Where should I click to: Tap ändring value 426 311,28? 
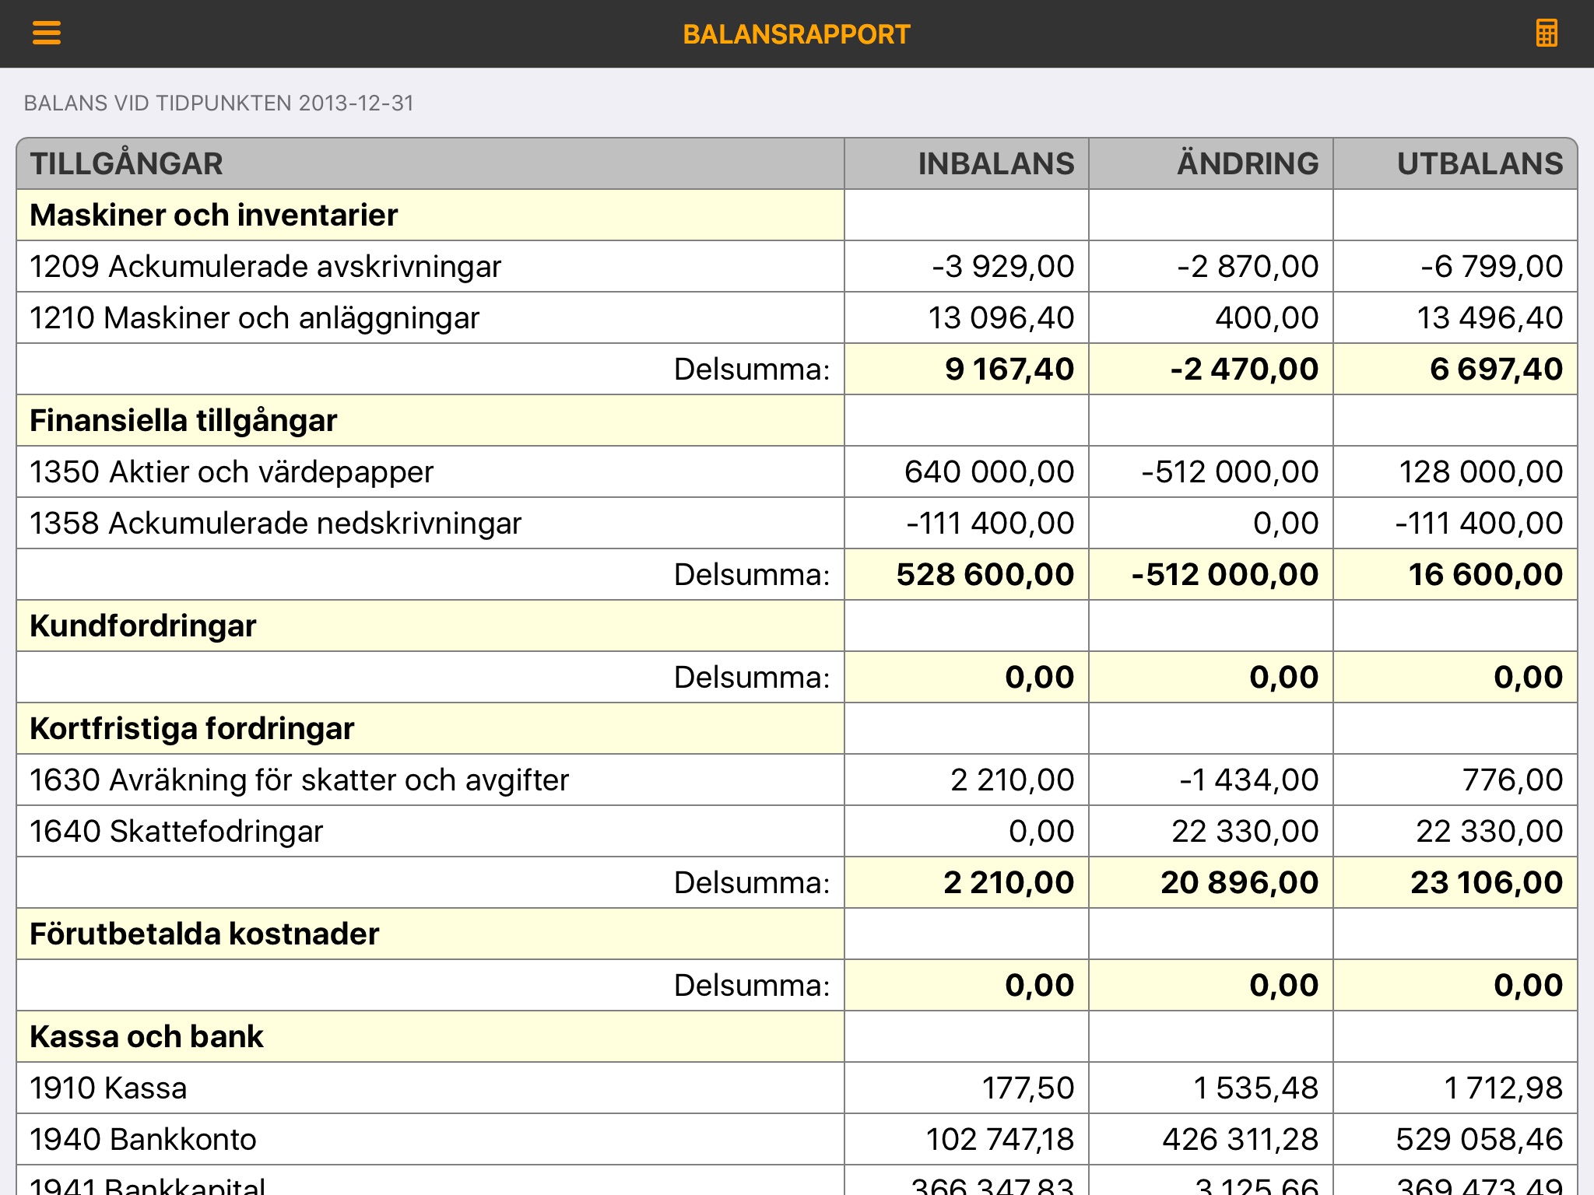tap(1241, 1139)
